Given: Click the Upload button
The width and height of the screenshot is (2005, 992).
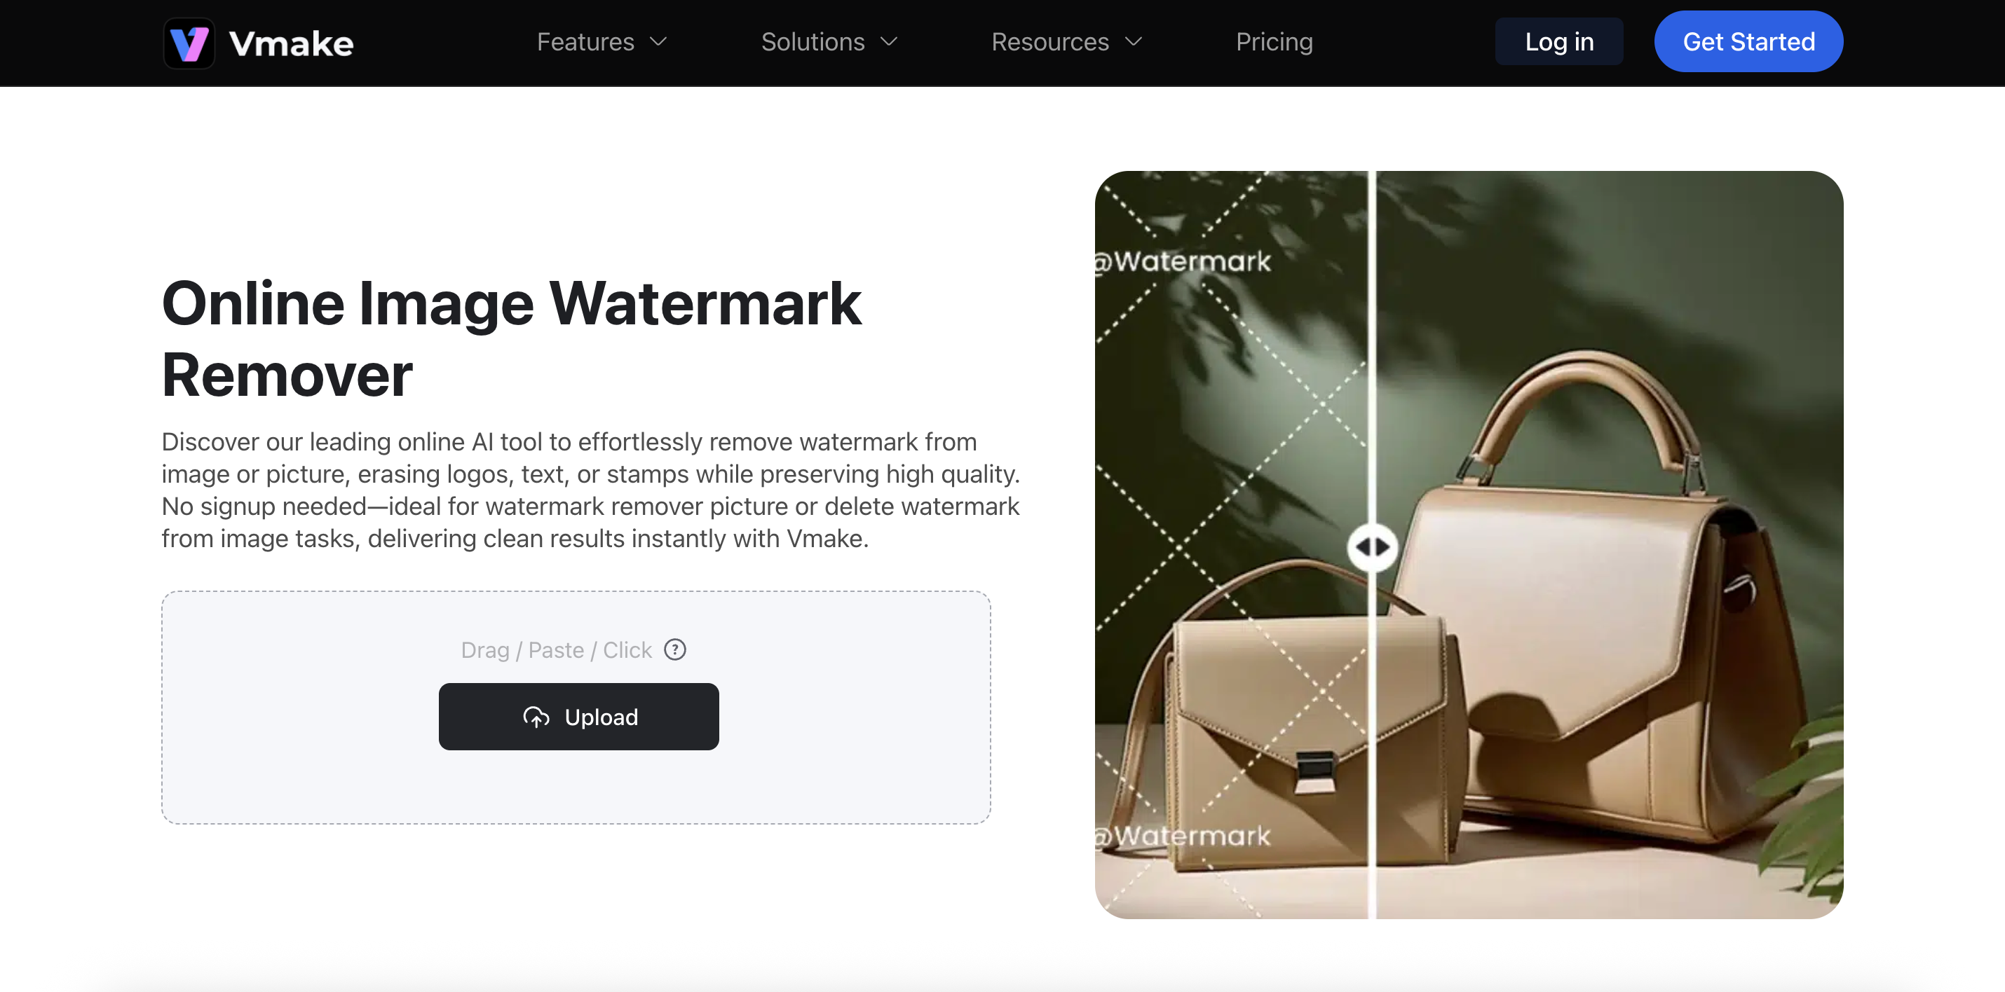Looking at the screenshot, I should [x=578, y=717].
